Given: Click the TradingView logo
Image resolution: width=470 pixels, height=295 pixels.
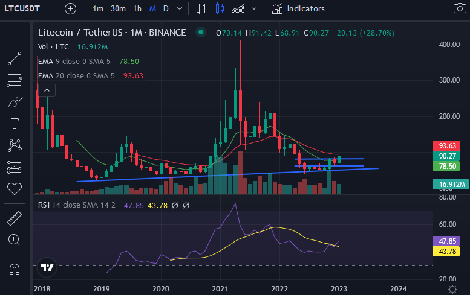Looking at the screenshot, I should tap(47, 267).
